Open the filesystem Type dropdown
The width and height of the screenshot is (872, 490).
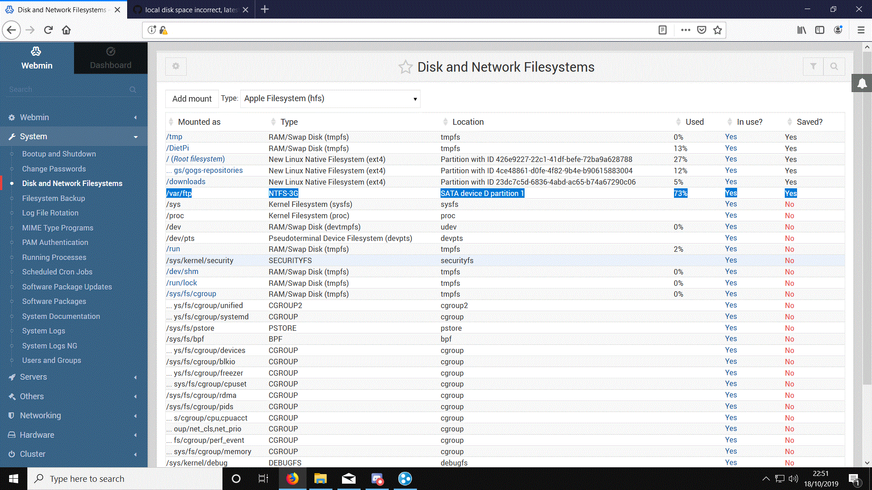point(330,99)
